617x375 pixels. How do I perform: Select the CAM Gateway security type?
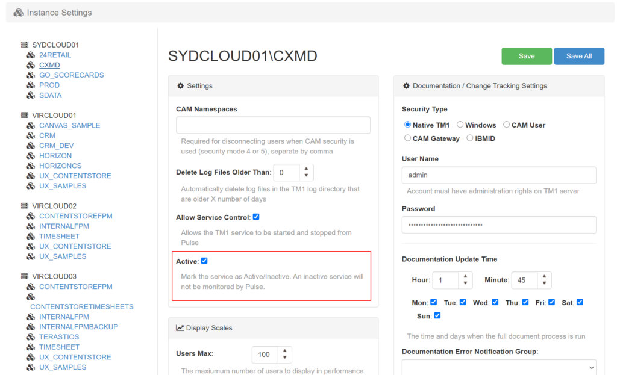pos(408,138)
